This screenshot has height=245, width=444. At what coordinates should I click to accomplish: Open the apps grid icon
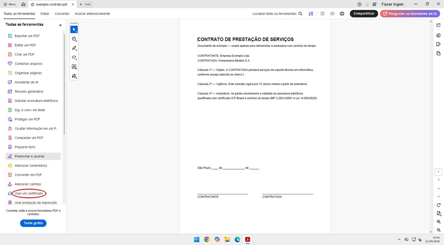374,4
